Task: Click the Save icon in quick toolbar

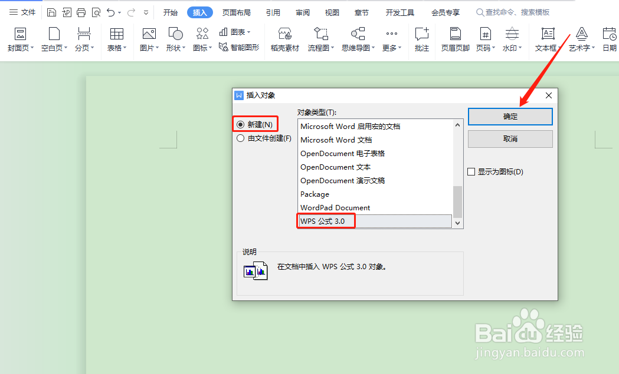Action: point(51,12)
